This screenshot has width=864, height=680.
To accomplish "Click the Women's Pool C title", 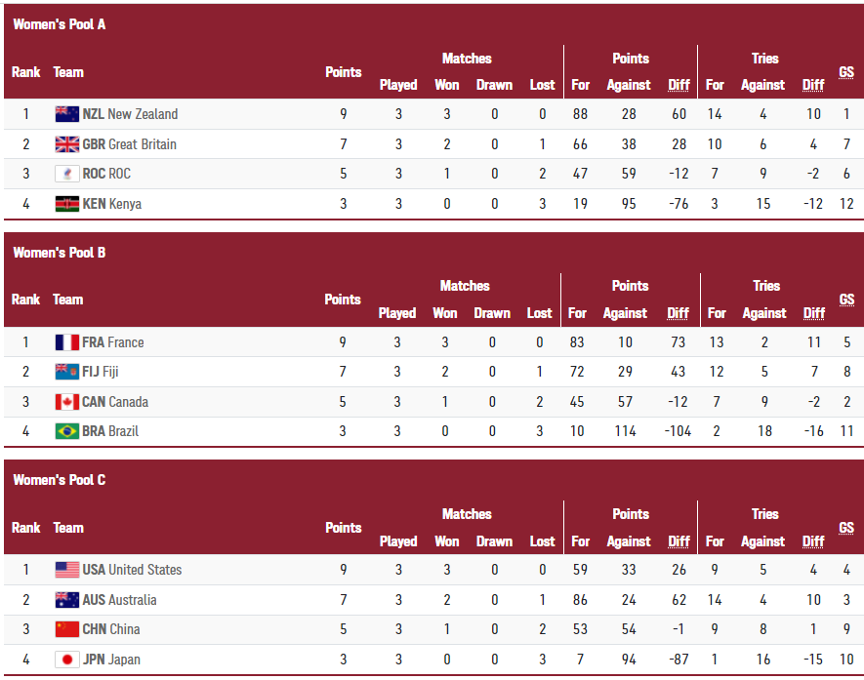I will pyautogui.click(x=60, y=480).
